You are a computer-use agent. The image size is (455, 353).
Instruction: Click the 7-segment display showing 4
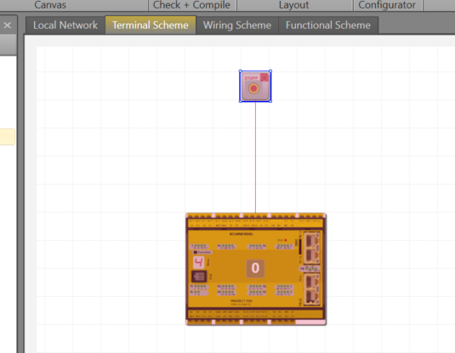[199, 263]
